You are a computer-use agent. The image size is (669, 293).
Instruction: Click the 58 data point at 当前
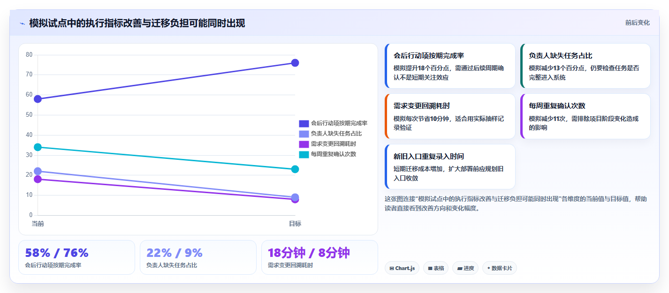click(x=38, y=99)
